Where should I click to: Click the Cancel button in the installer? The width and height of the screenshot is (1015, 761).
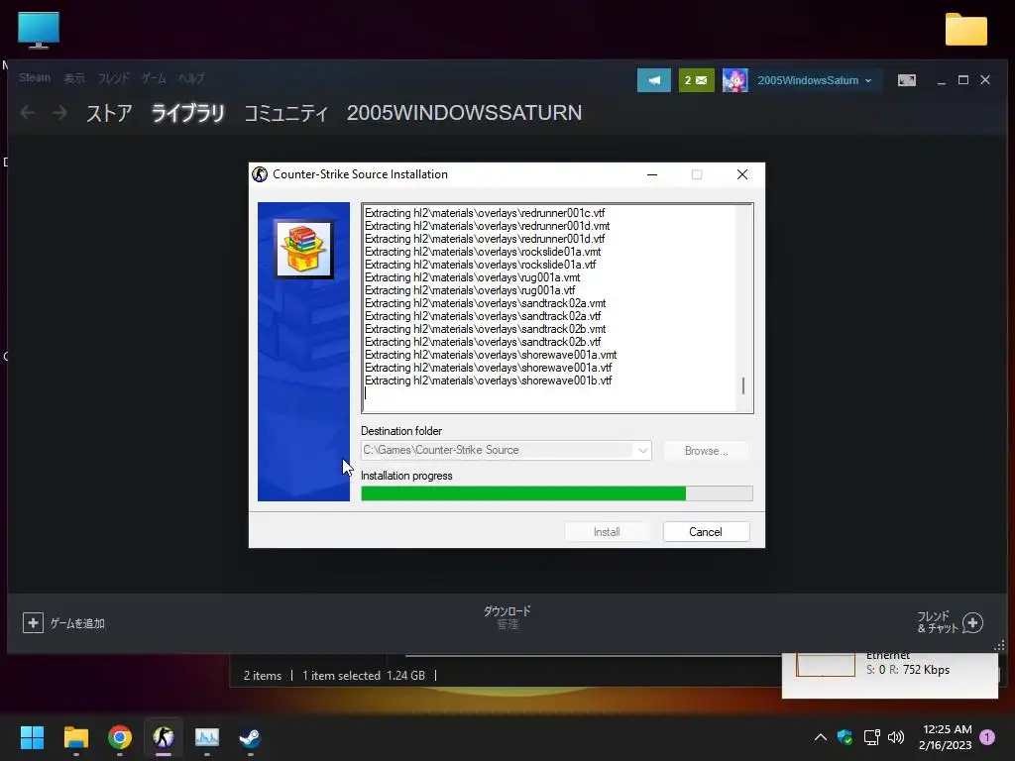point(706,532)
